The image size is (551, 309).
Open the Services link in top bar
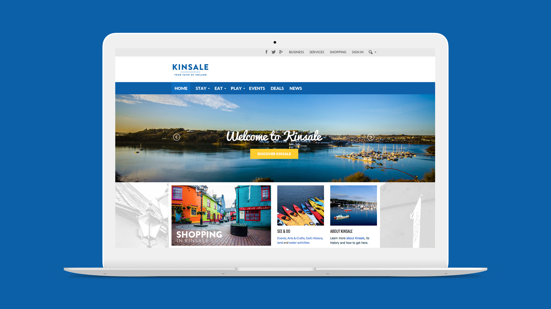coord(317,52)
